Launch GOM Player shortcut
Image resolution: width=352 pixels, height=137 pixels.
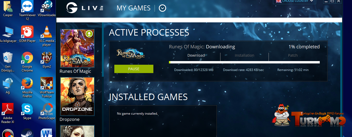27,34
